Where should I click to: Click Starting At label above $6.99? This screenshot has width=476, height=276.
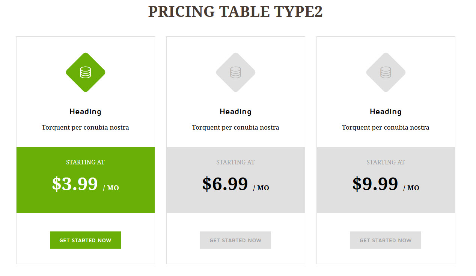click(235, 162)
